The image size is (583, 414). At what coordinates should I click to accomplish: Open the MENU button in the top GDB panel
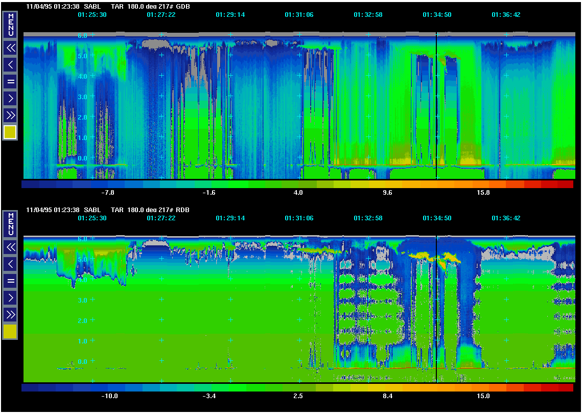[x=10, y=25]
